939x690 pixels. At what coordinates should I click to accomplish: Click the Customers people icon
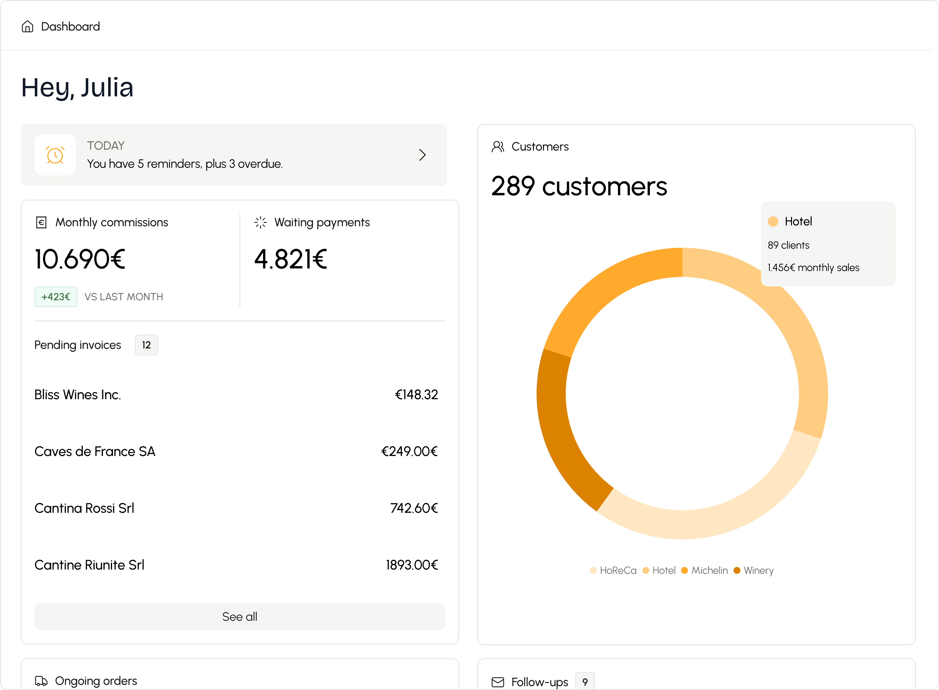tap(498, 147)
